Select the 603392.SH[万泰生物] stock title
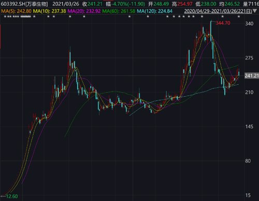The image size is (259, 201). (24, 4)
